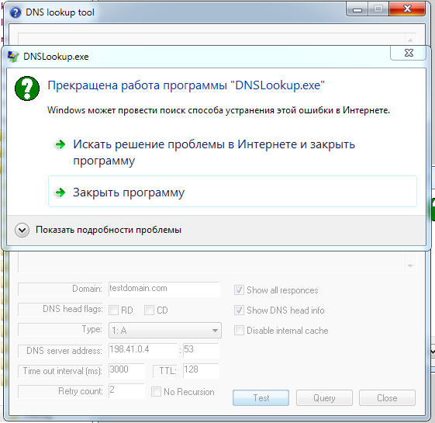The image size is (435, 423).
Task: Click time out interval field '3000'
Action: [126, 370]
